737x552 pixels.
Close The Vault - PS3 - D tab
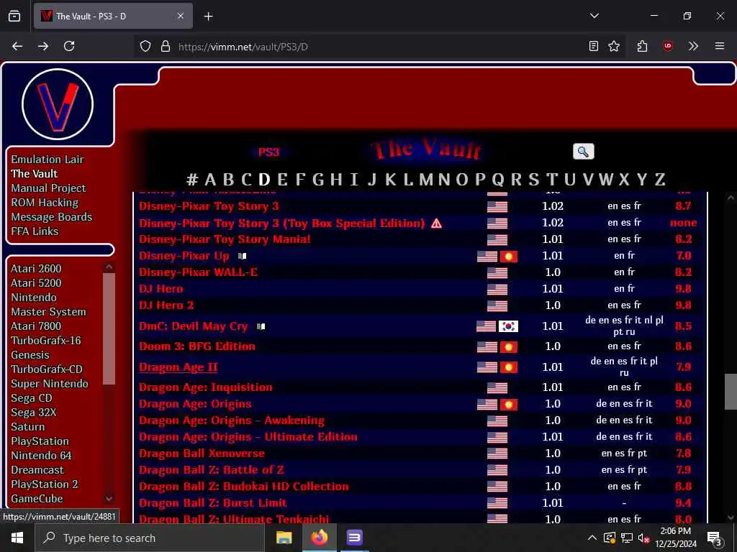point(181,16)
